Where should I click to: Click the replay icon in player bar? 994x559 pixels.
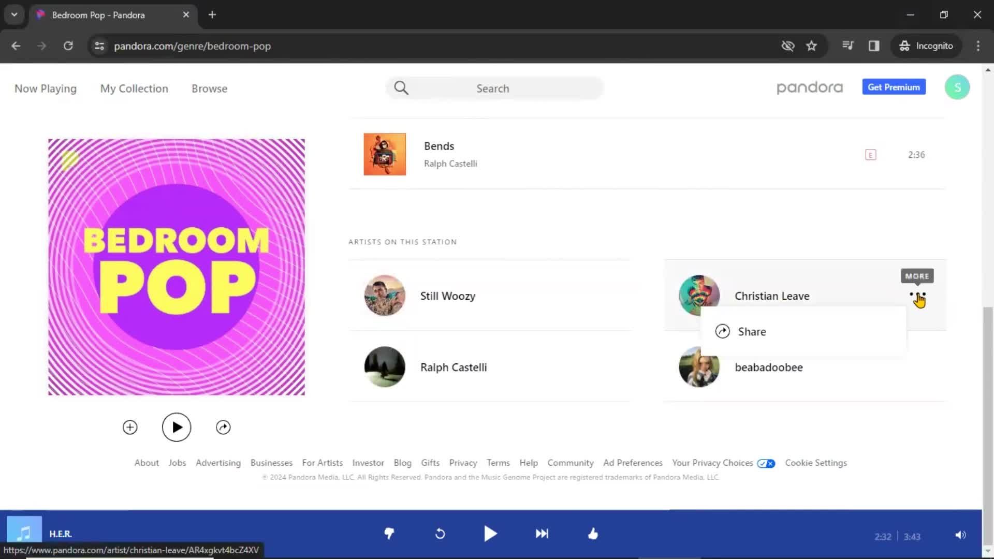coord(440,534)
